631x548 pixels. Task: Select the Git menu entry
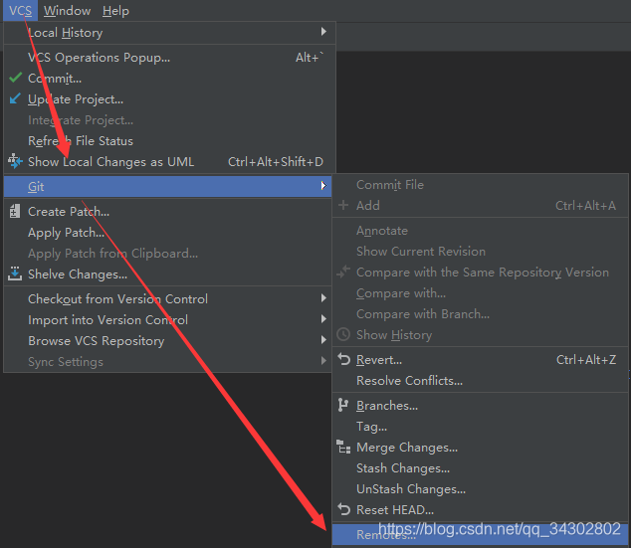pyautogui.click(x=167, y=186)
